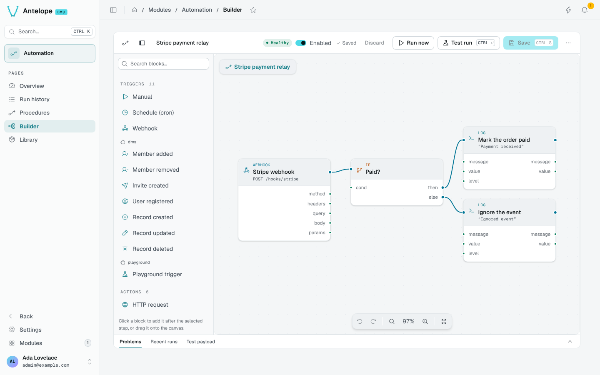Viewport: 600px width, 375px height.
Task: Open the lightning quick actions icon
Action: point(568,10)
